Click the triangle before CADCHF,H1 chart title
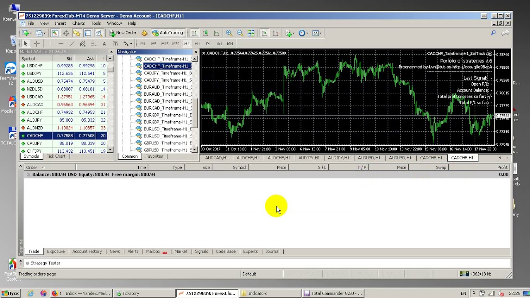This screenshot has width=530, height=298. [x=204, y=53]
